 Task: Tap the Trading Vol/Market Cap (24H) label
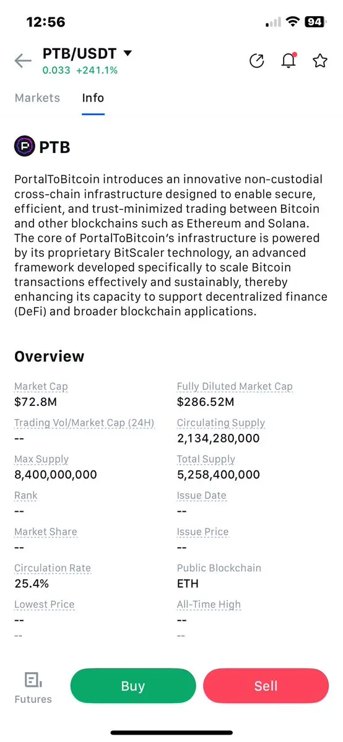(84, 423)
